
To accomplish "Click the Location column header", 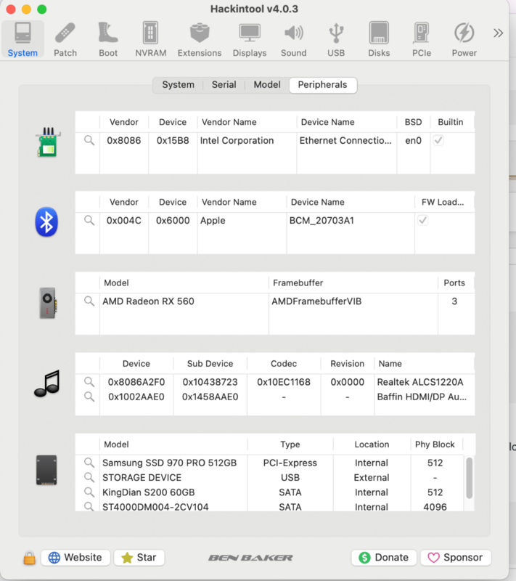I will 372,444.
